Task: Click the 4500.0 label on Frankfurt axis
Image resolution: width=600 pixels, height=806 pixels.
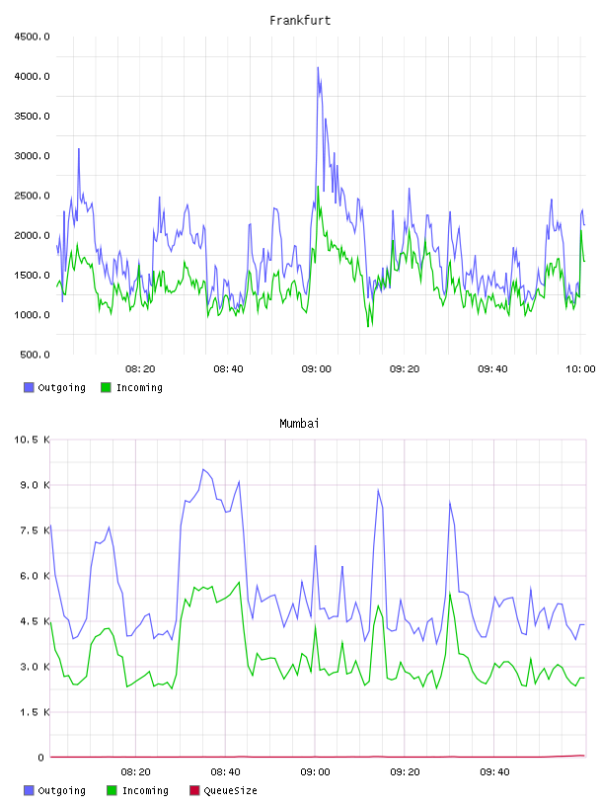Action: pos(32,37)
